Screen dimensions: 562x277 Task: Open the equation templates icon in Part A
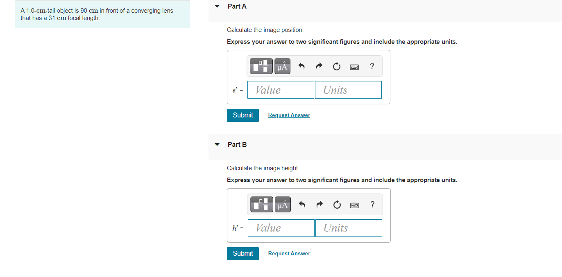(261, 66)
